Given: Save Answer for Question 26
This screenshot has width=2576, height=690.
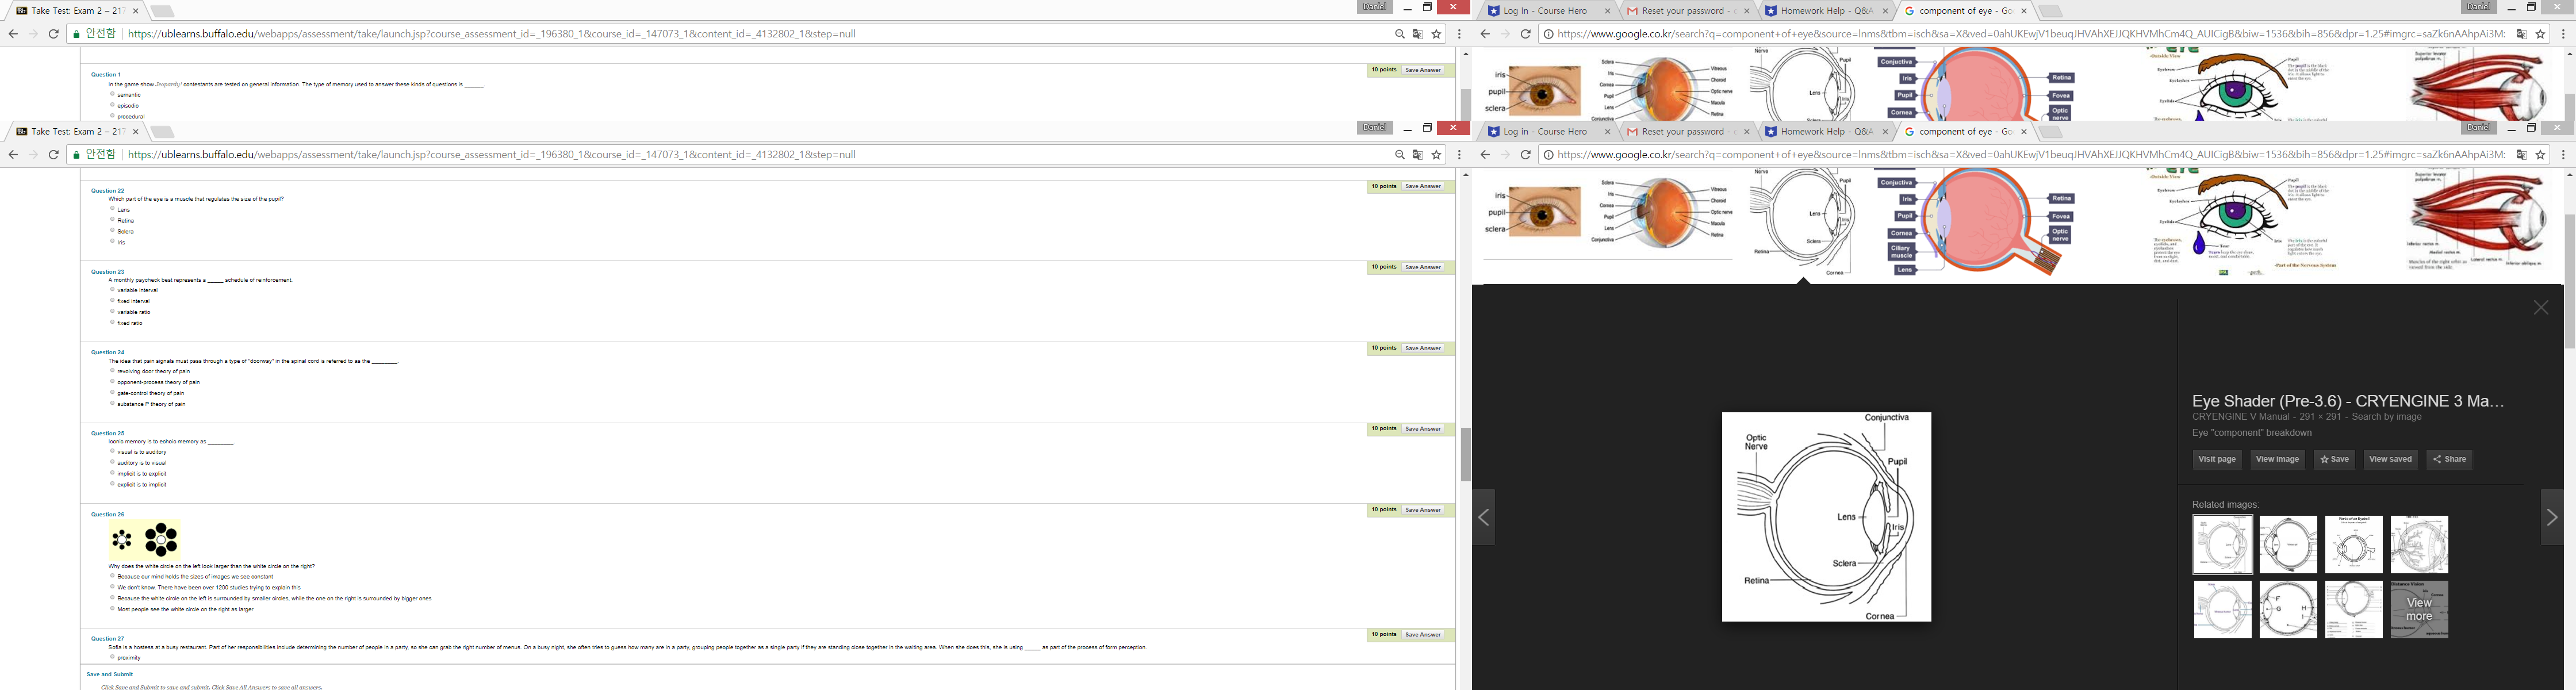Looking at the screenshot, I should [x=1422, y=510].
